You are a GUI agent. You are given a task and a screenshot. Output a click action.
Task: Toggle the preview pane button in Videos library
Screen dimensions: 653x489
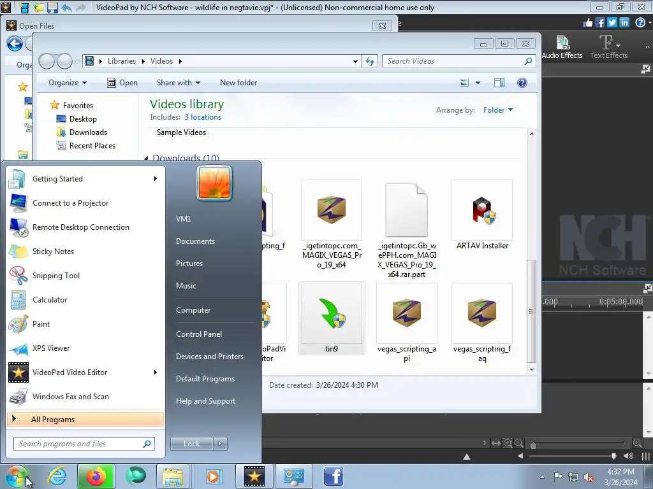pyautogui.click(x=499, y=83)
